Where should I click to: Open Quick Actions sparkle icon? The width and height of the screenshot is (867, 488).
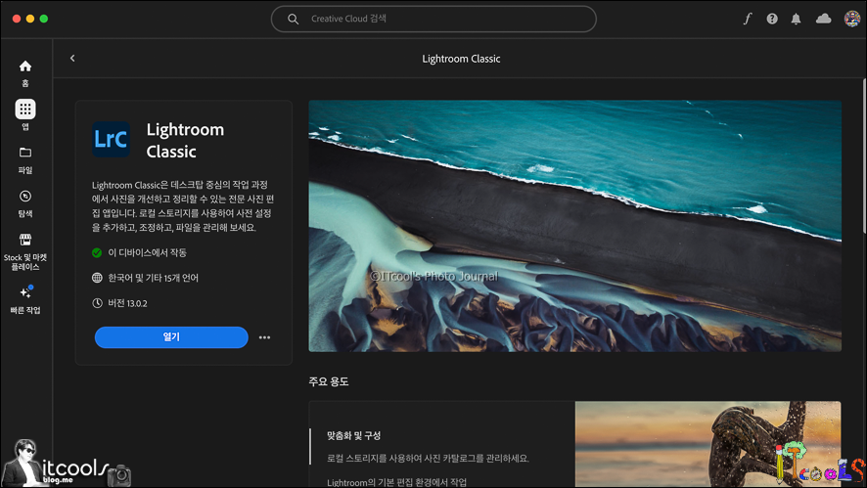pos(25,292)
